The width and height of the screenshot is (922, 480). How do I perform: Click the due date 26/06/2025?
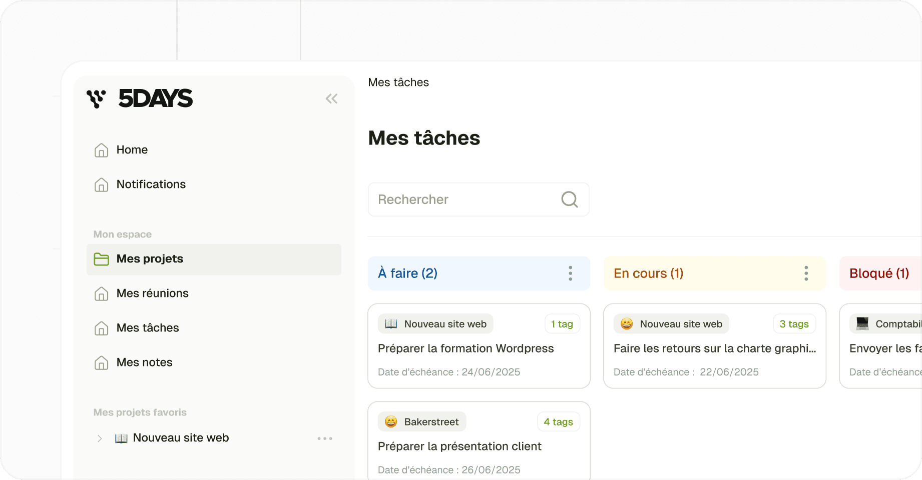click(491, 470)
